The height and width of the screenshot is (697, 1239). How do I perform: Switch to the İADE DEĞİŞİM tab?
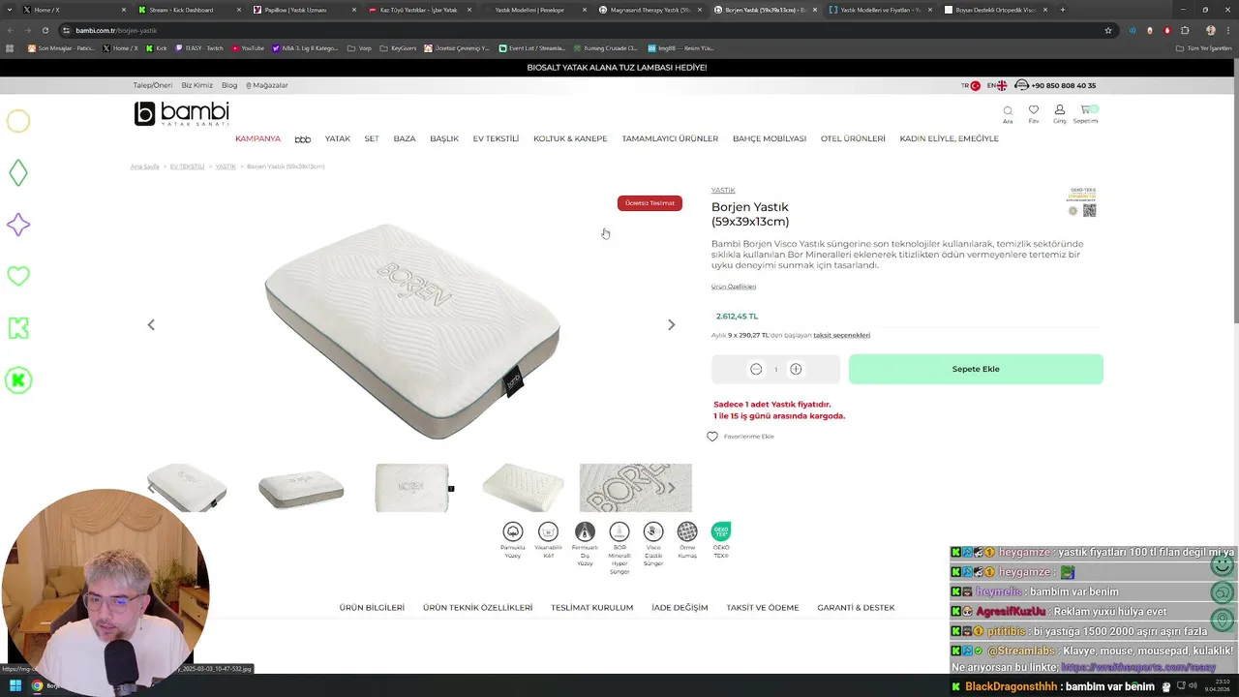[x=680, y=608]
